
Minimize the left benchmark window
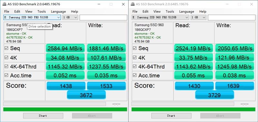pyautogui.click(x=99, y=4)
